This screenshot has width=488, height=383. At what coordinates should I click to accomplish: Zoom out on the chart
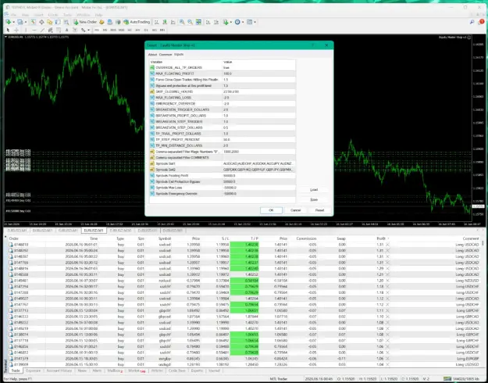pyautogui.click(x=190, y=22)
